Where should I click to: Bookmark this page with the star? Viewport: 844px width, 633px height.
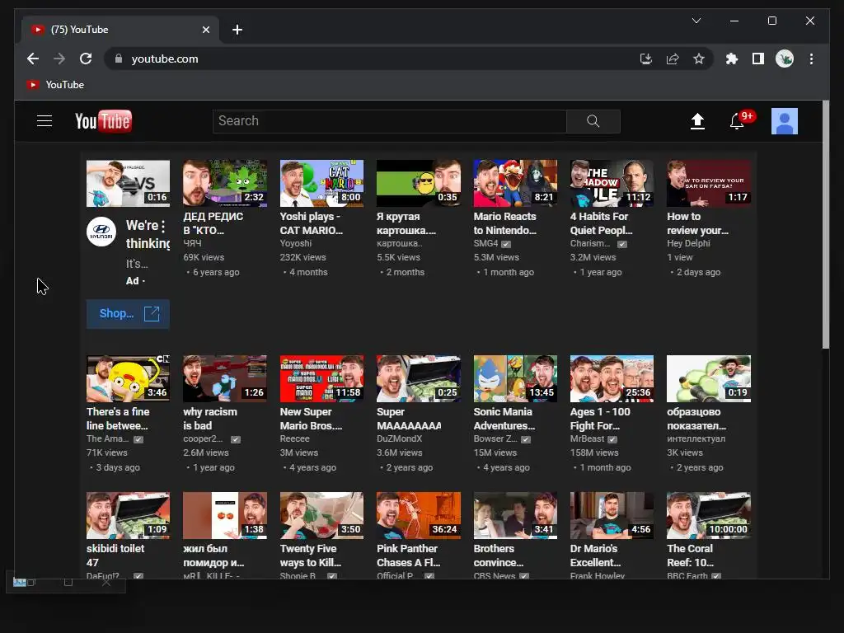pyautogui.click(x=699, y=59)
